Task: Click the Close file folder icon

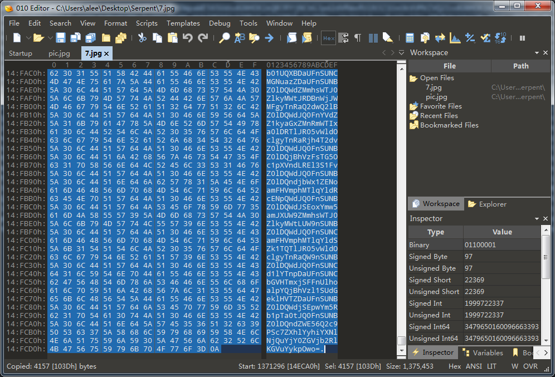Action: [106, 38]
